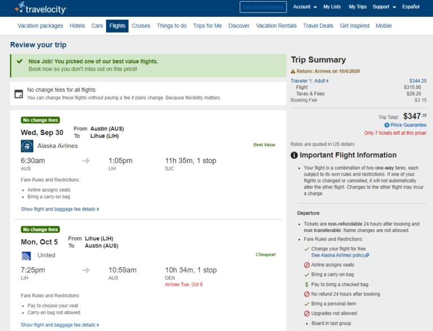Open the Account dropdown menu

coord(305,7)
